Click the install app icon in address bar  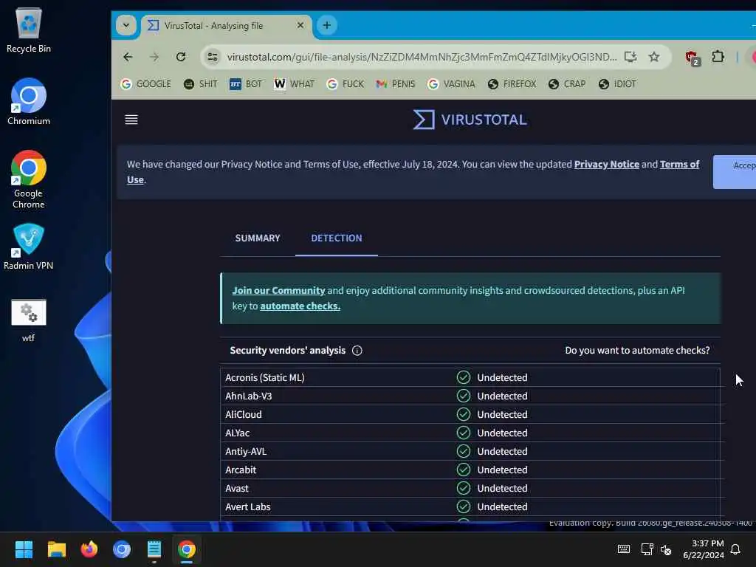630,57
